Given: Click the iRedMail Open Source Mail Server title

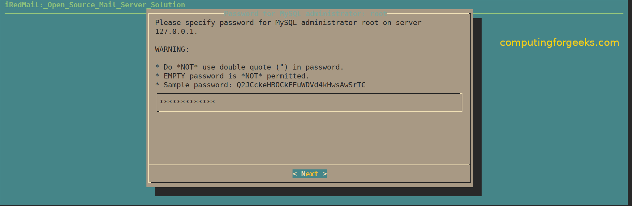Looking at the screenshot, I should pyautogui.click(x=95, y=5).
